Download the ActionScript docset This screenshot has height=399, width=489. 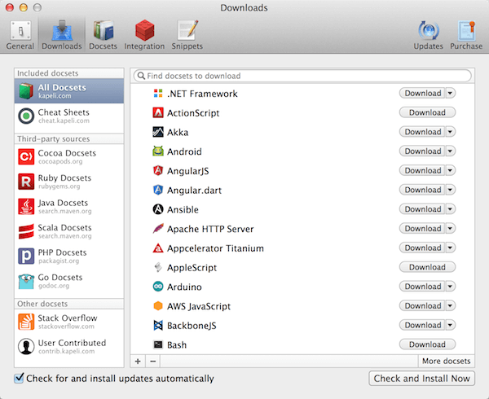point(427,112)
